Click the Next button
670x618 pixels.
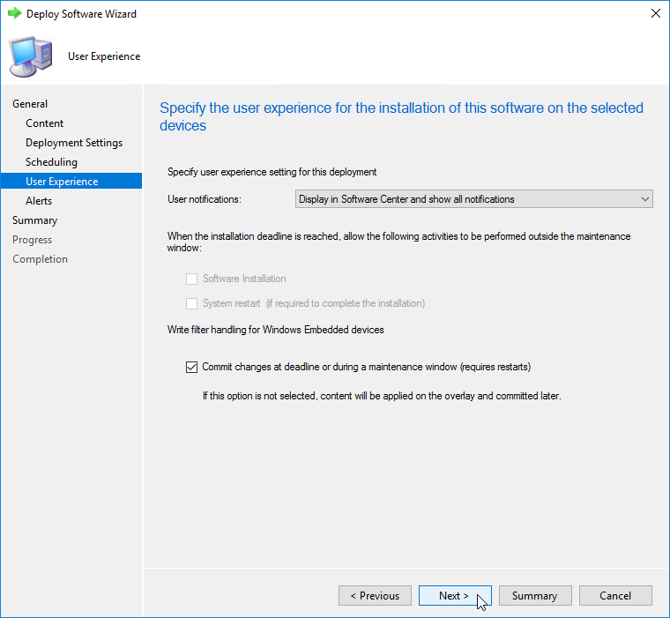click(454, 596)
